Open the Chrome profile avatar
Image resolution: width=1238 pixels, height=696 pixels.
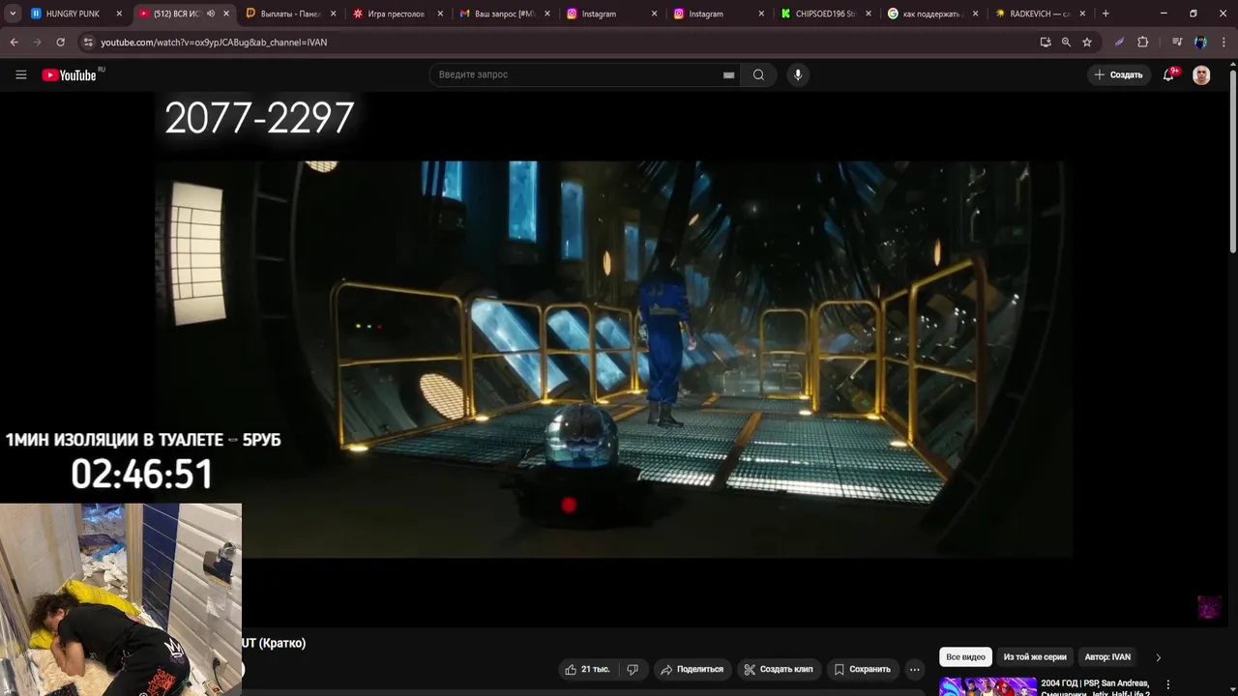coord(1200,43)
